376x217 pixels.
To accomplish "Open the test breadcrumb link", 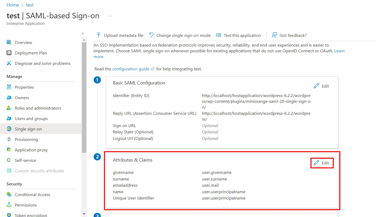I will [30, 5].
